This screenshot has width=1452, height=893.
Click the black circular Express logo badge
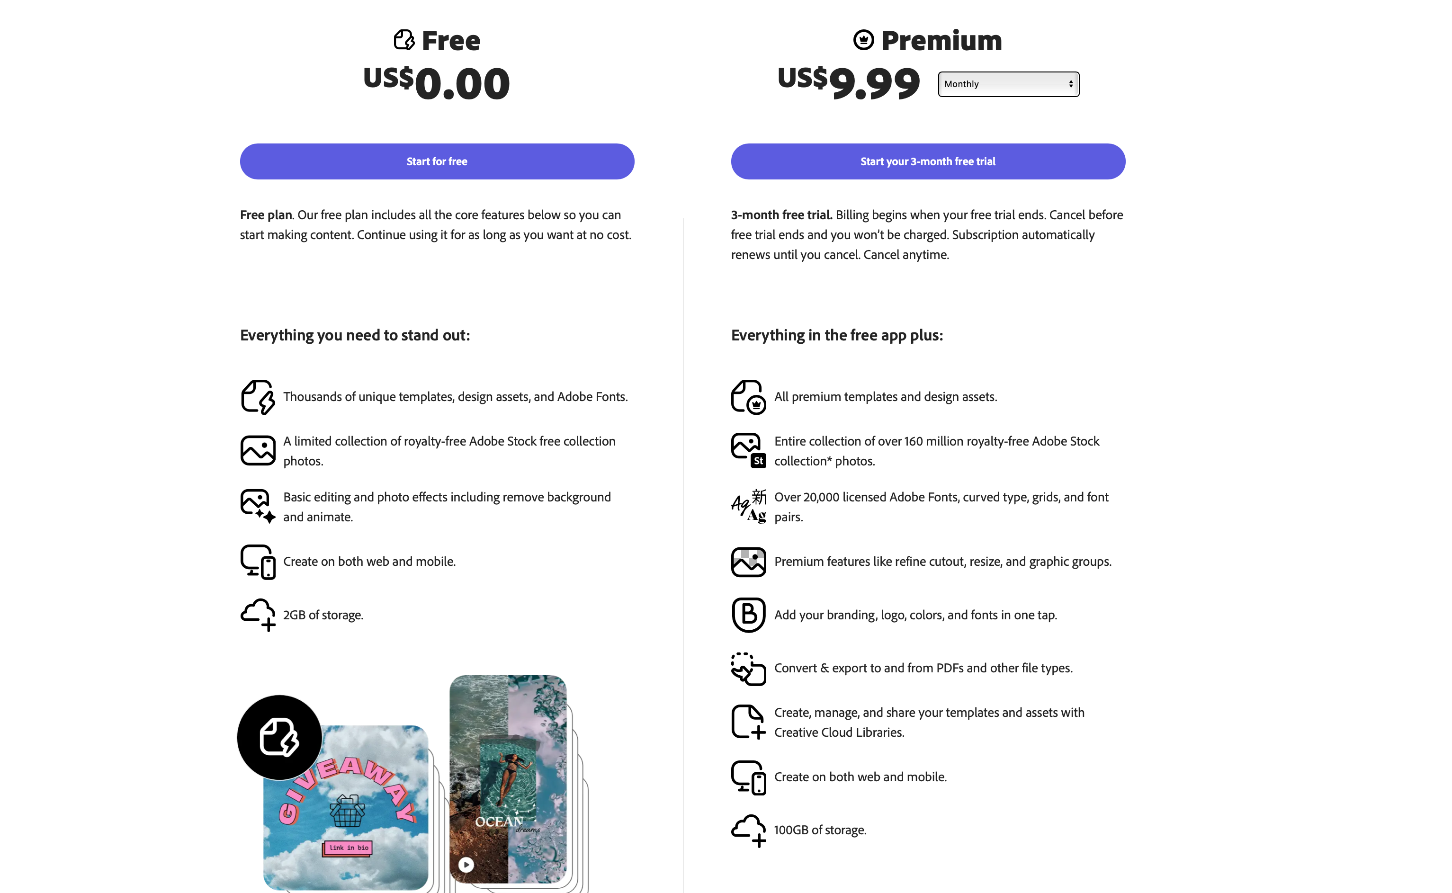tap(279, 737)
